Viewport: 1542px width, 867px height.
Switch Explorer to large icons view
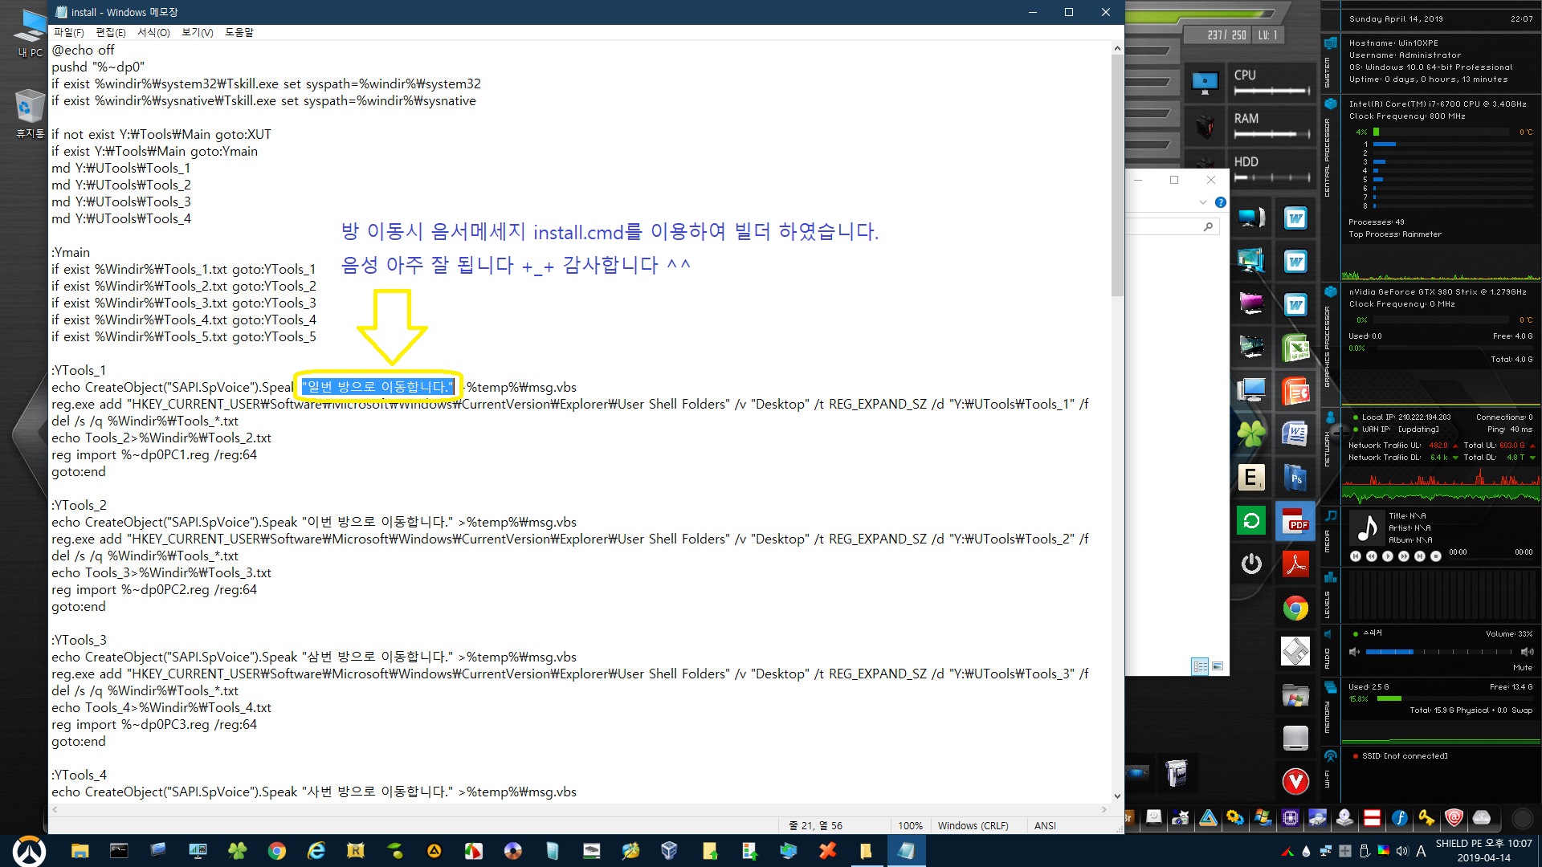pos(1218,666)
